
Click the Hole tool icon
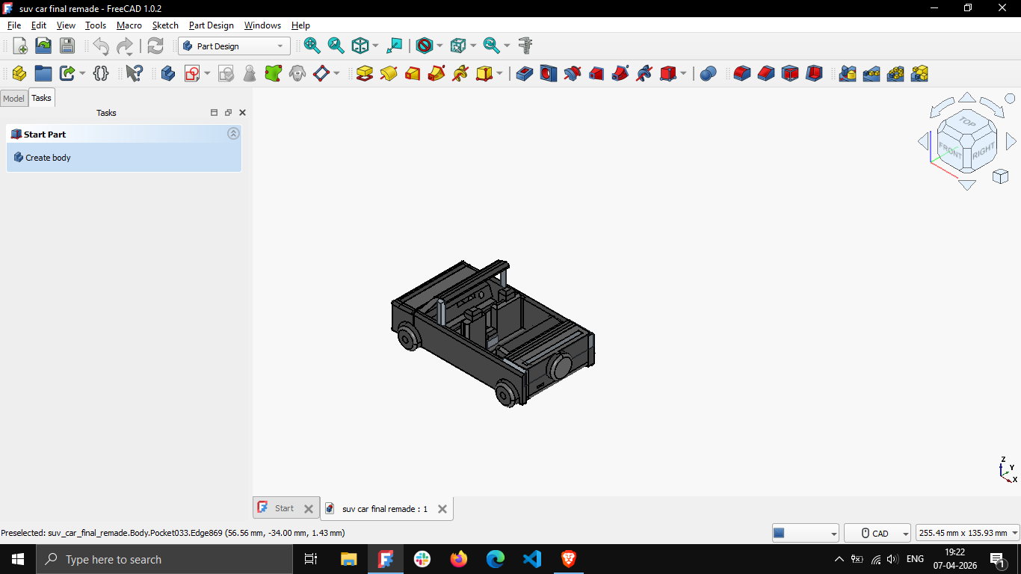549,73
